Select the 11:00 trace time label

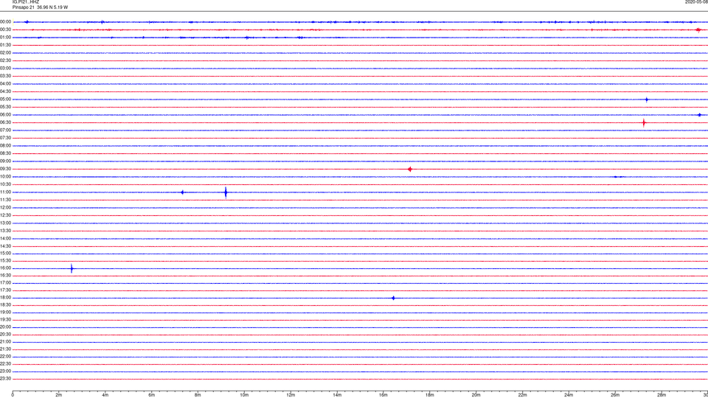[x=5, y=192]
